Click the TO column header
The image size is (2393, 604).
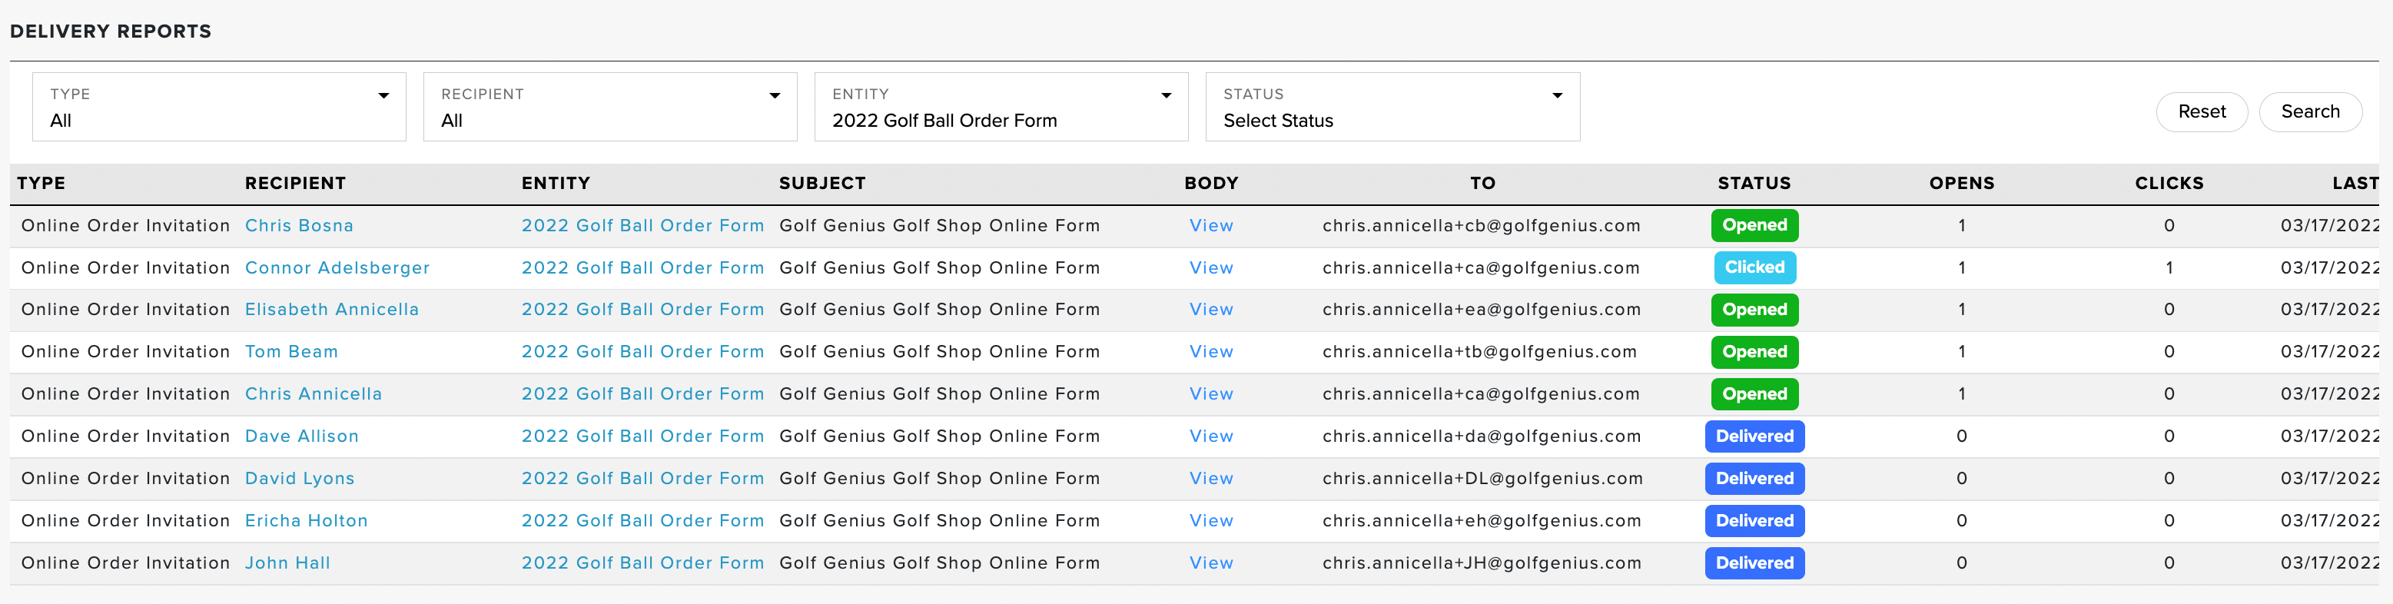[x=1482, y=183]
